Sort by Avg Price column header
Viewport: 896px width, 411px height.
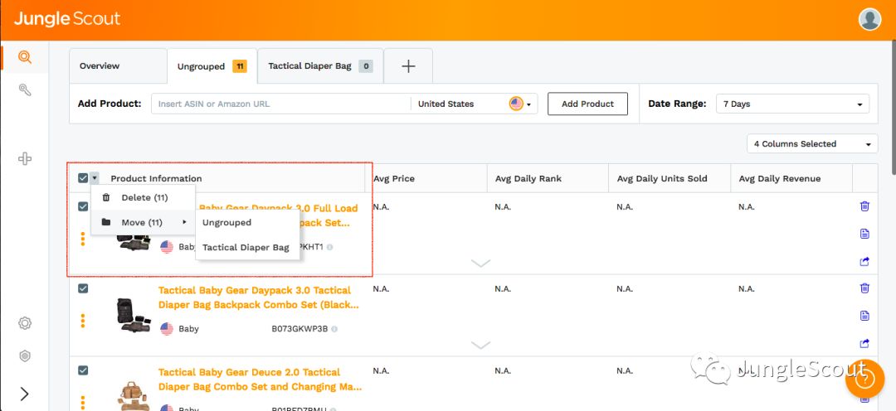pos(394,179)
